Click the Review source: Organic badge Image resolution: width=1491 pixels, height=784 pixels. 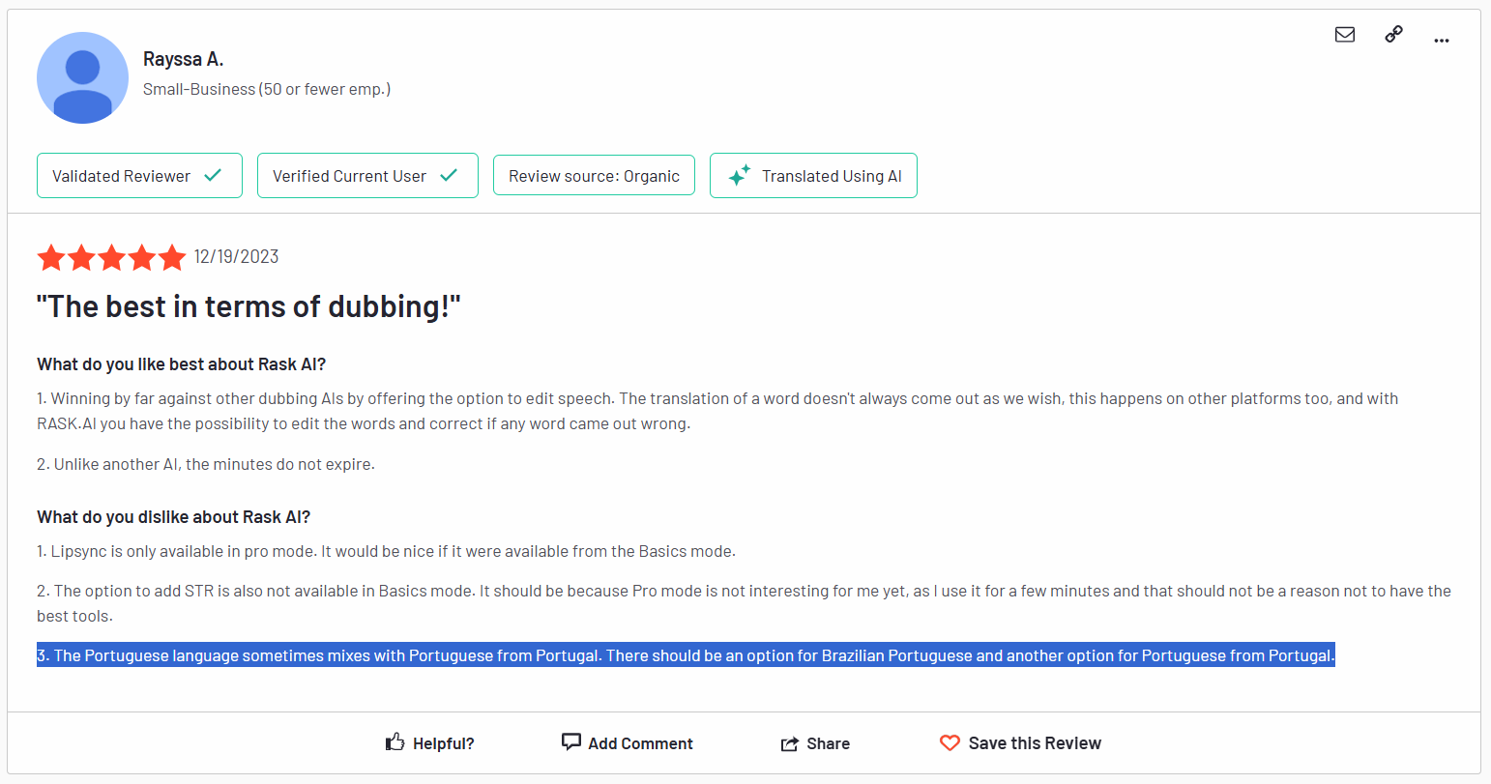[594, 176]
